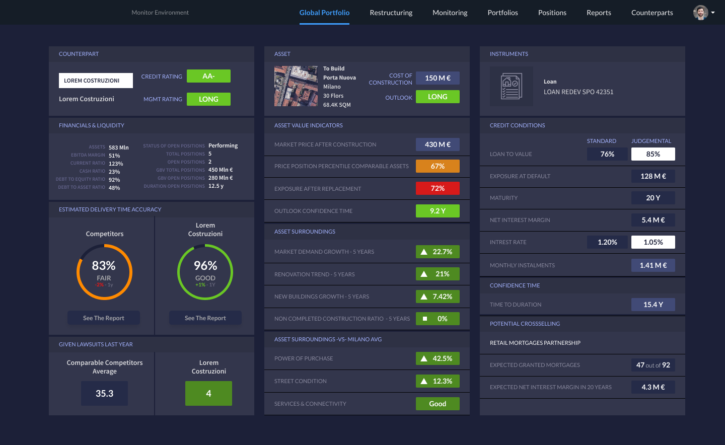
Task: Click the AA- credit rating badge
Action: point(208,76)
